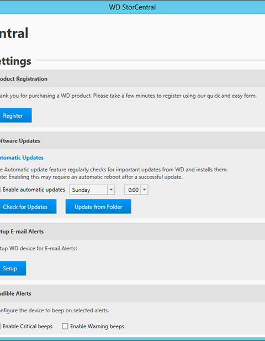The image size is (265, 341).
Task: Click the Audible Alerts section header
Action: (132, 293)
